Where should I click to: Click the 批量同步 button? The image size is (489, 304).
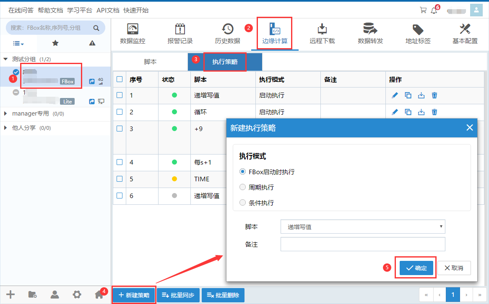178,295
